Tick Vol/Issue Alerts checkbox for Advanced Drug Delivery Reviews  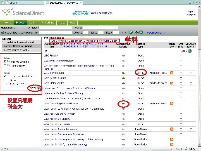click(191, 104)
